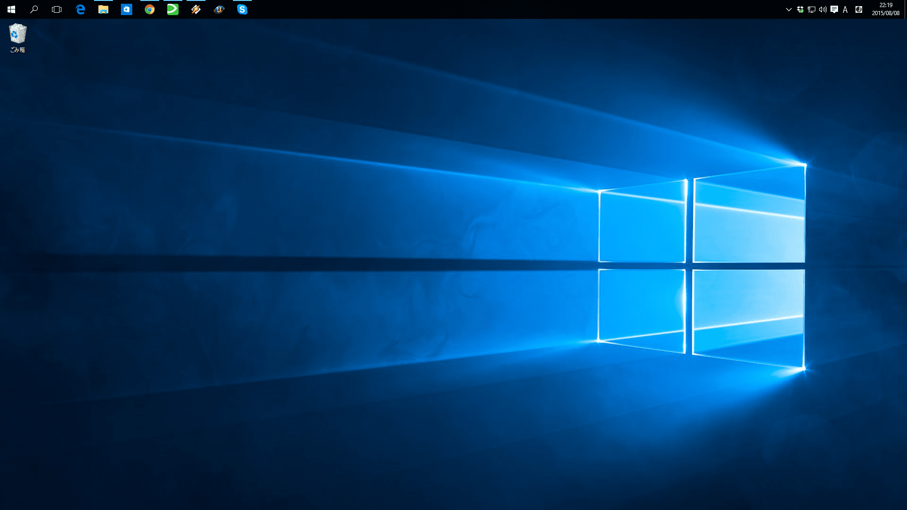Open the Recycle Bin (ごみ箱) desktop icon
The height and width of the screenshot is (510, 907).
(x=18, y=38)
